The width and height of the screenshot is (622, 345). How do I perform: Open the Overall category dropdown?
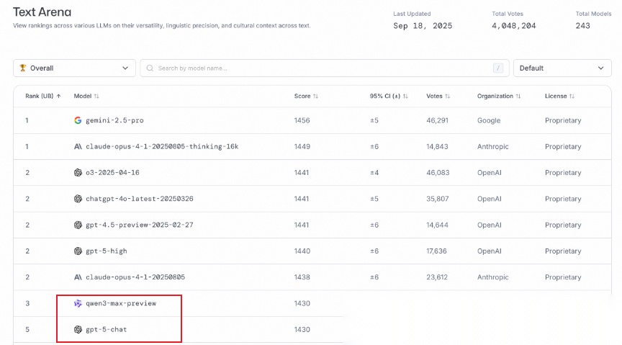pyautogui.click(x=75, y=68)
